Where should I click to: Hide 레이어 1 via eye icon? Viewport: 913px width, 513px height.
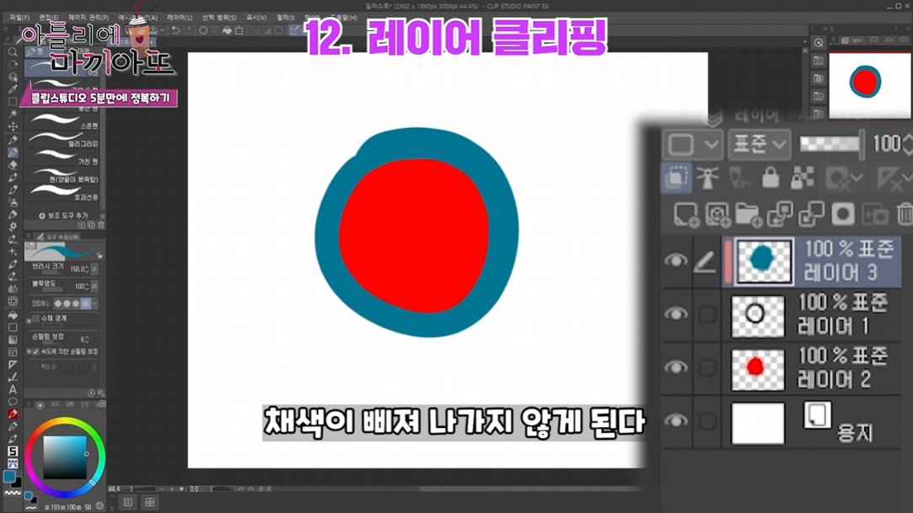(x=675, y=314)
